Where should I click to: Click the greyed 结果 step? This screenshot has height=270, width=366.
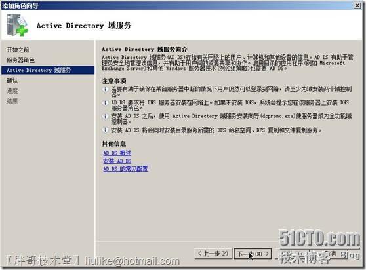tap(12, 101)
